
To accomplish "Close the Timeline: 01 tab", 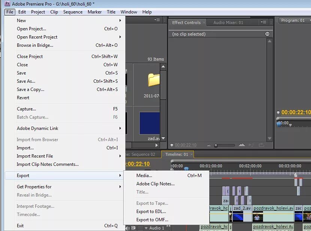I will pos(191,154).
